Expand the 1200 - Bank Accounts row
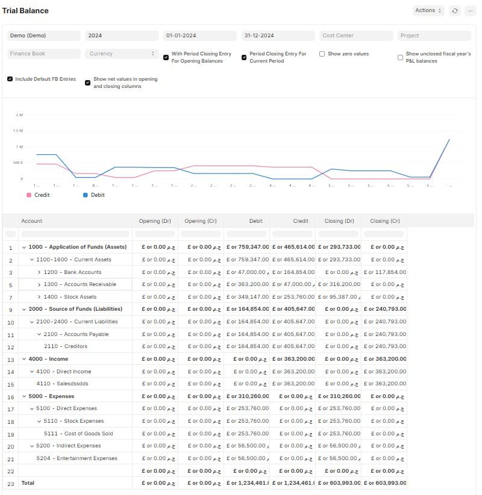 point(39,272)
